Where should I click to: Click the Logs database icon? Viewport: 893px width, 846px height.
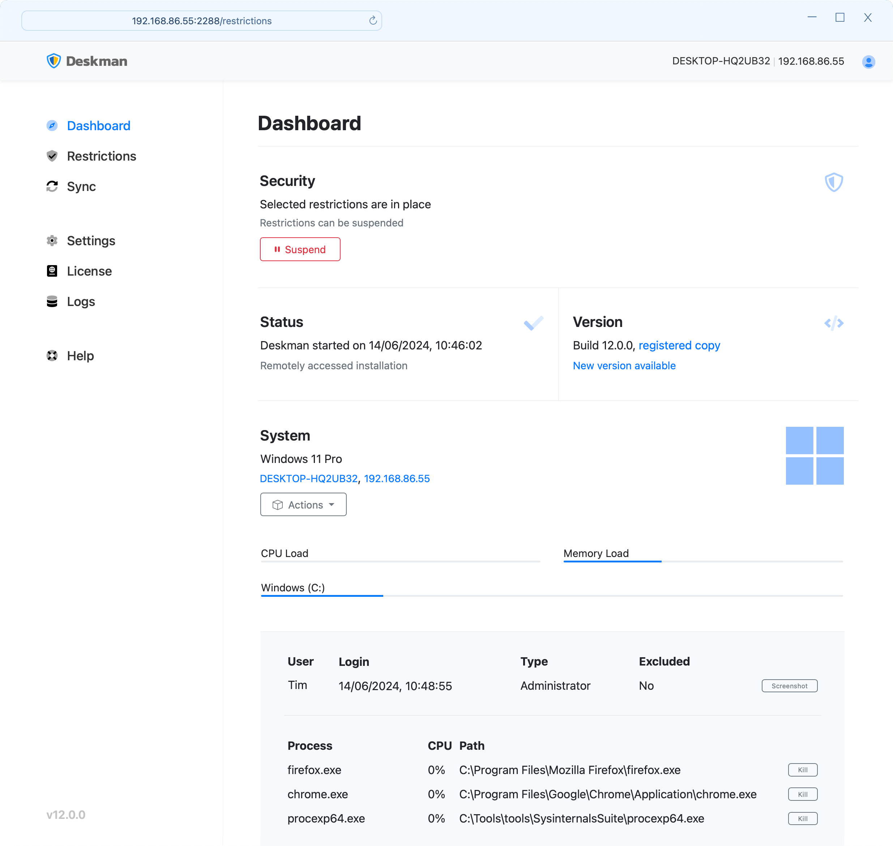click(52, 301)
